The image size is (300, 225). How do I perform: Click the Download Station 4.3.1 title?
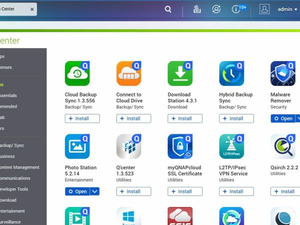point(182,97)
